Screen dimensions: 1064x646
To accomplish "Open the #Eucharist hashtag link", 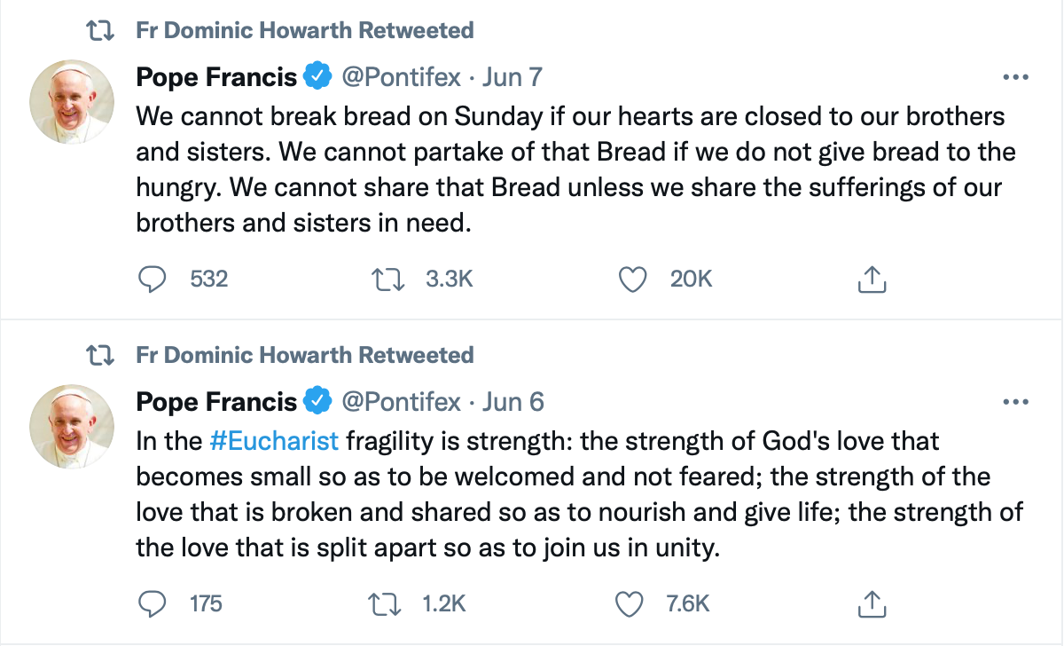I will [274, 440].
